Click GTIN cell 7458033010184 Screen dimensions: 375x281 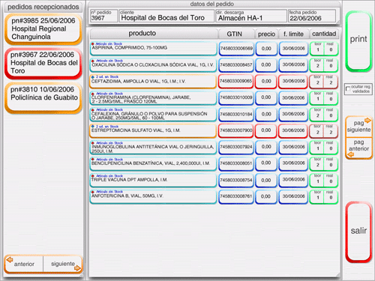point(236,115)
